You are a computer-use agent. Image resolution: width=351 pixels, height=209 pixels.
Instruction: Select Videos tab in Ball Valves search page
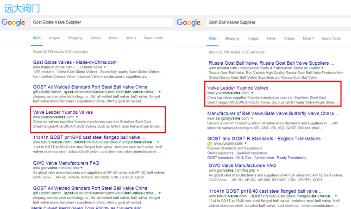289,38
